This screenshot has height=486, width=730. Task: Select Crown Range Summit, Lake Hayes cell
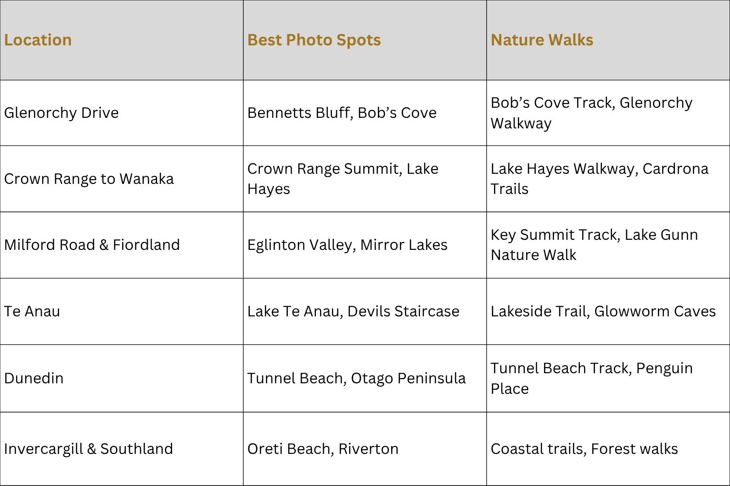click(365, 179)
